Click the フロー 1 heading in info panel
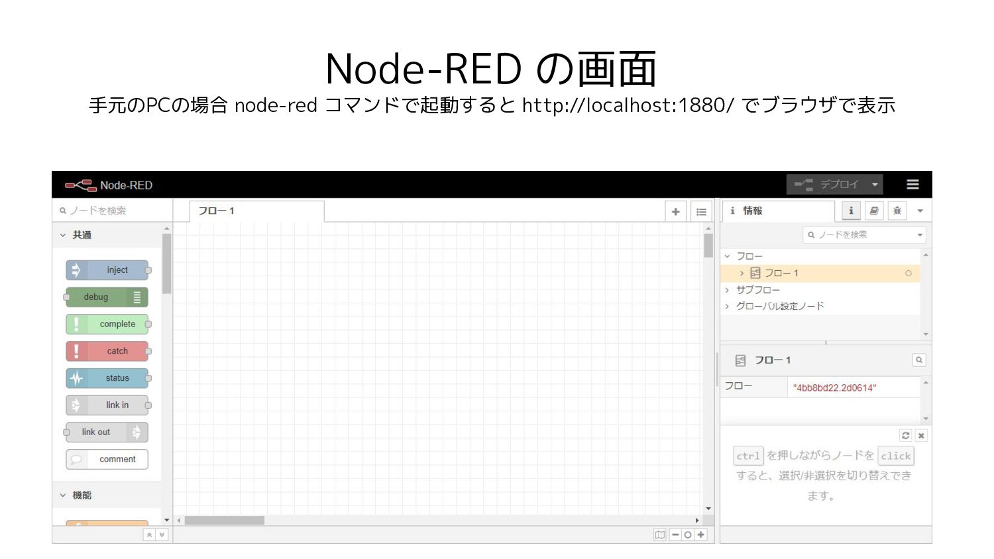The image size is (994, 559). click(x=773, y=360)
